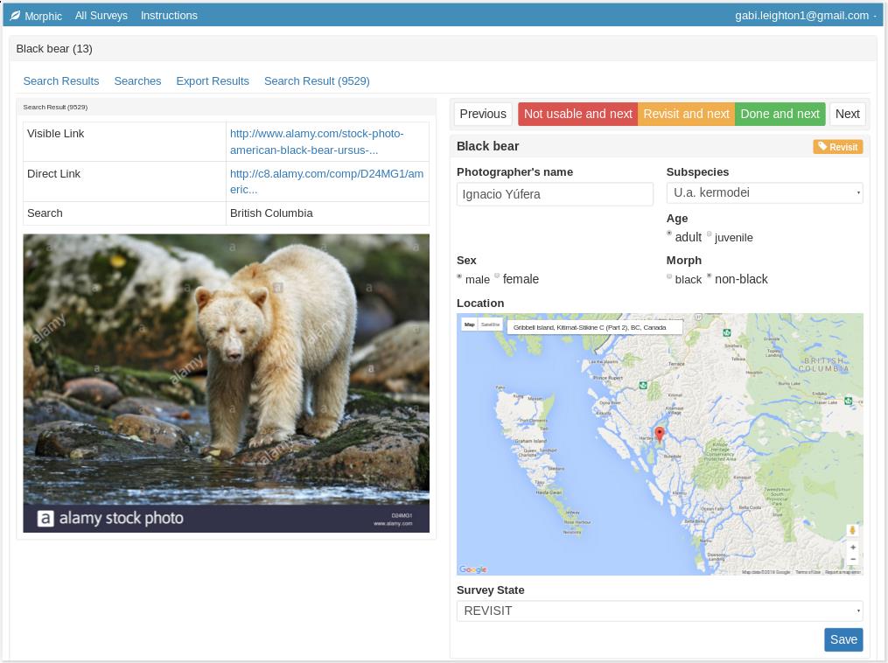The width and height of the screenshot is (888, 663).
Task: Select the female sex radio button
Action: point(497,276)
